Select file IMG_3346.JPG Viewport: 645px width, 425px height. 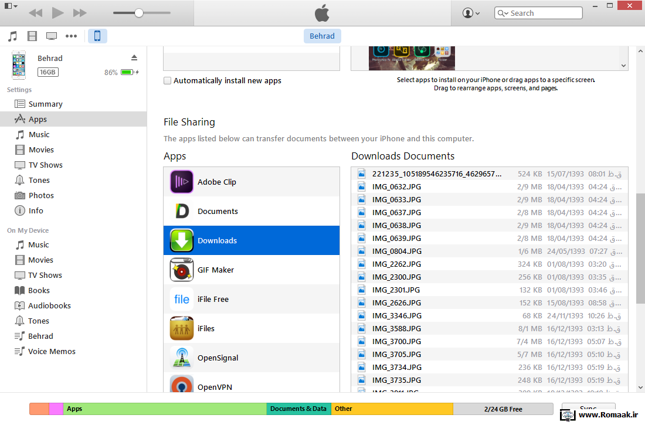pyautogui.click(x=490, y=315)
